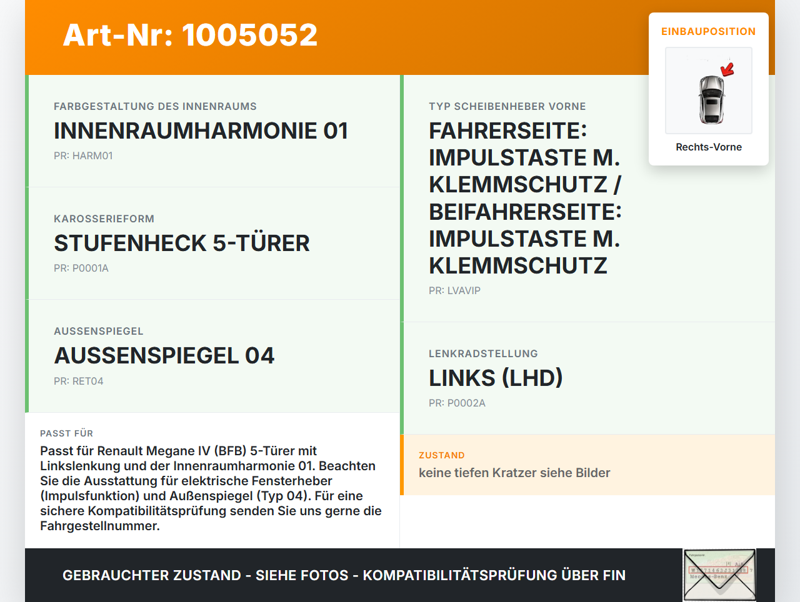The image size is (800, 602).
Task: Select the Renault Megane IV compatibility paragraph
Action: pyautogui.click(x=211, y=488)
